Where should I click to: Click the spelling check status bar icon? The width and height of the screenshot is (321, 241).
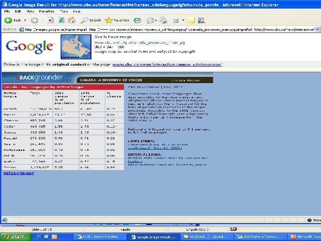click(234, 229)
